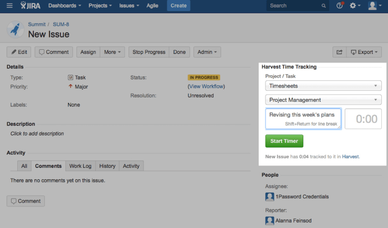Open the Harvest link
Image resolution: width=388 pixels, height=228 pixels.
tap(350, 157)
